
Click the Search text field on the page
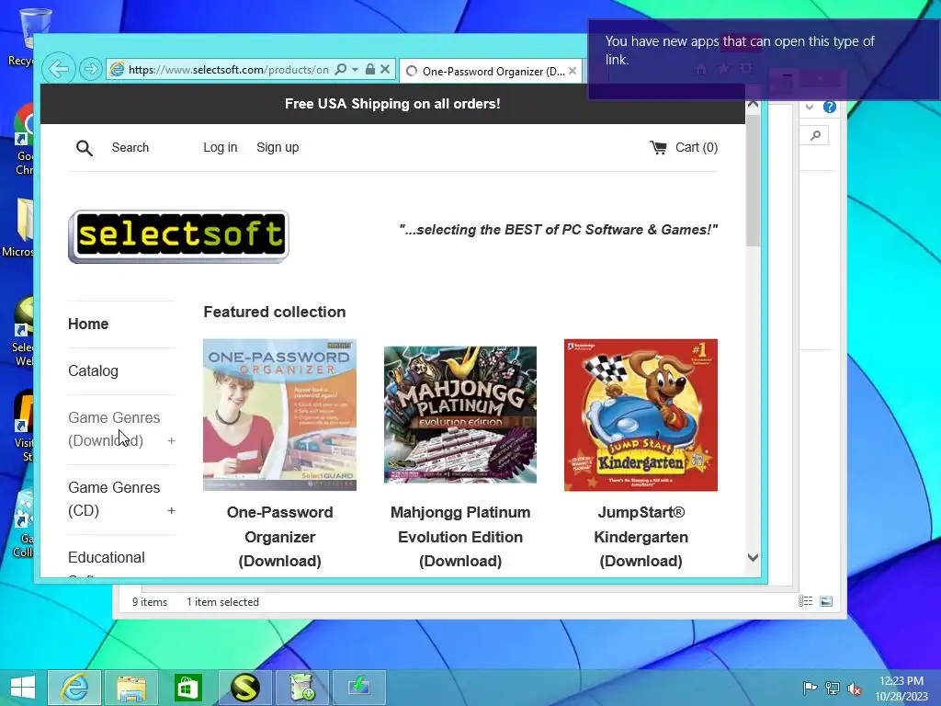tap(130, 148)
